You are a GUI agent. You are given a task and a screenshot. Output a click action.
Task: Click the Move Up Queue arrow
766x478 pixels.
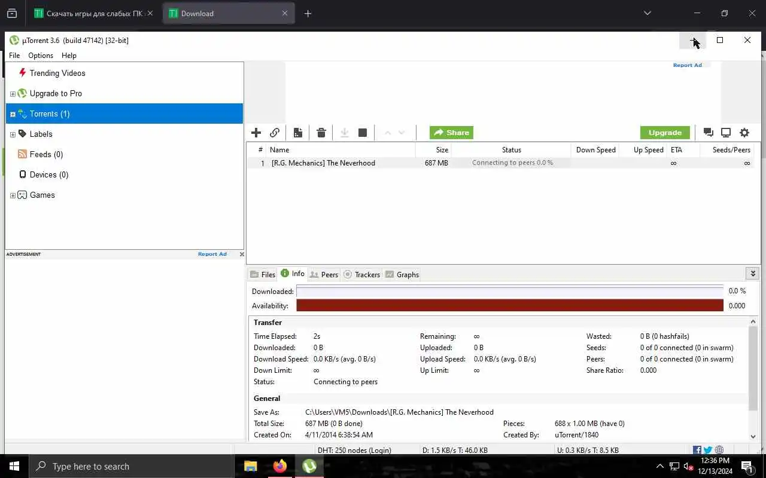click(x=387, y=133)
